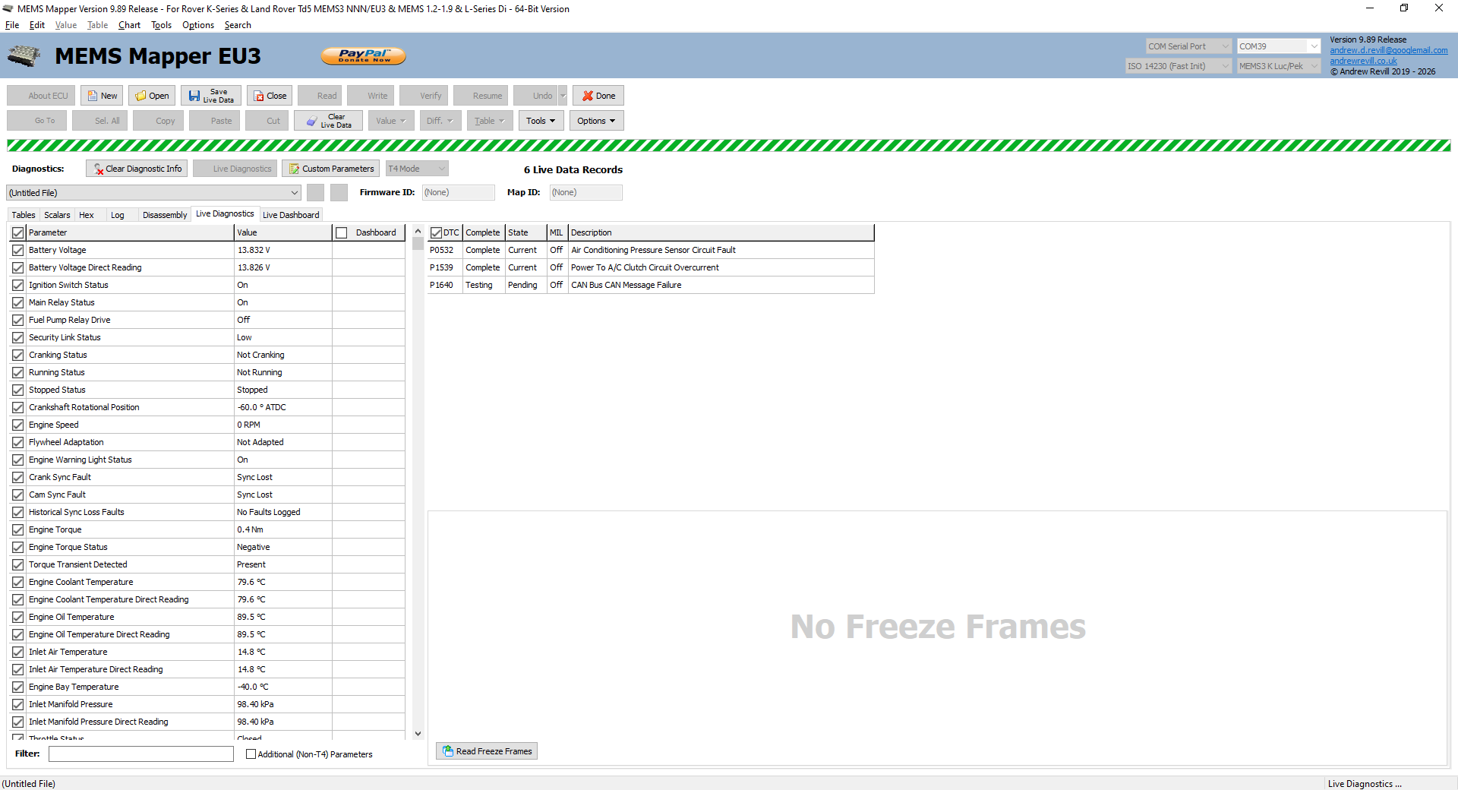Open the Tools dropdown button

tap(541, 121)
